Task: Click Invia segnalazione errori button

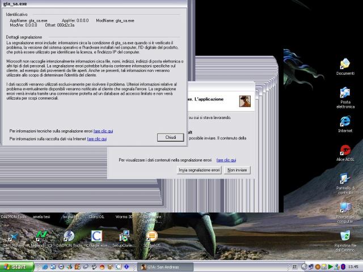Action: [x=199, y=170]
